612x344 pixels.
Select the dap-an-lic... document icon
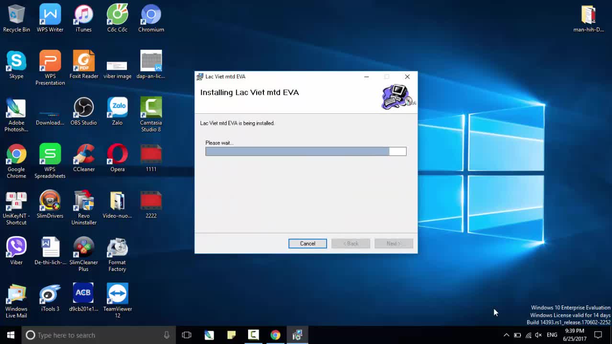coord(151,65)
